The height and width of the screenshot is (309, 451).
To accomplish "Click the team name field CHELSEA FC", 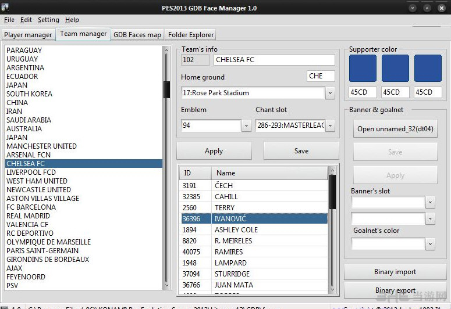I will (275, 60).
